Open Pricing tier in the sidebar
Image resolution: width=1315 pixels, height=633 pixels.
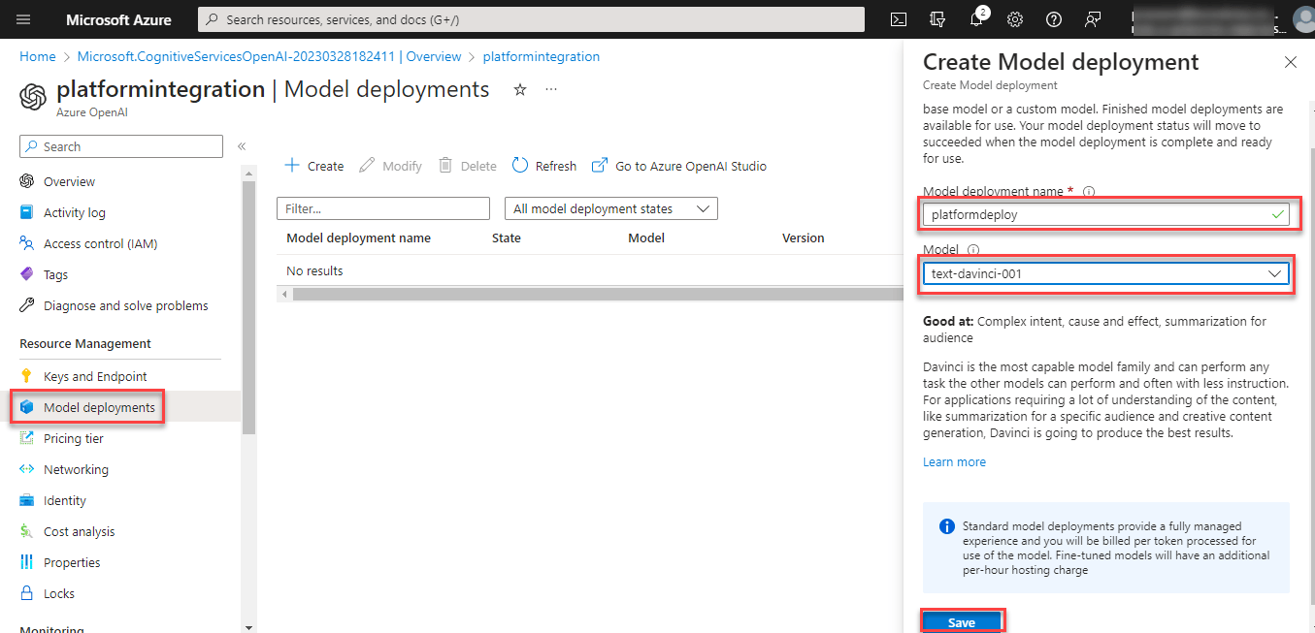coord(73,438)
